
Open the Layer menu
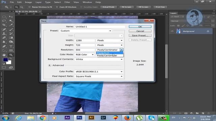click(x=38, y=2)
